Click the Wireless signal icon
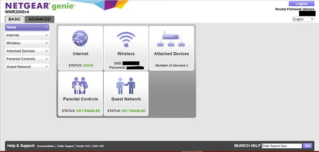This screenshot has width=319, height=152. pyautogui.click(x=126, y=39)
